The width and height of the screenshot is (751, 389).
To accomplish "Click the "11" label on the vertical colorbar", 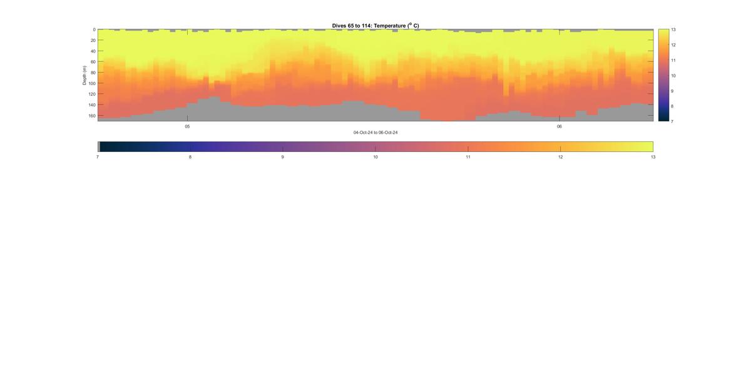I will coord(673,60).
